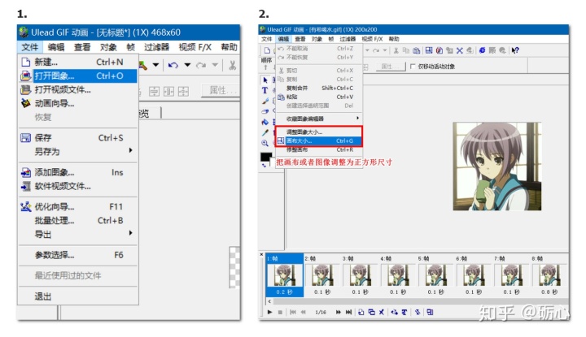Choose 修整画布 in the edit menu
586x337 pixels.
(x=320, y=150)
